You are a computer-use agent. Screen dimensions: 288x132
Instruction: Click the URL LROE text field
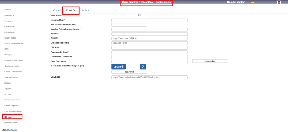[x=149, y=77]
